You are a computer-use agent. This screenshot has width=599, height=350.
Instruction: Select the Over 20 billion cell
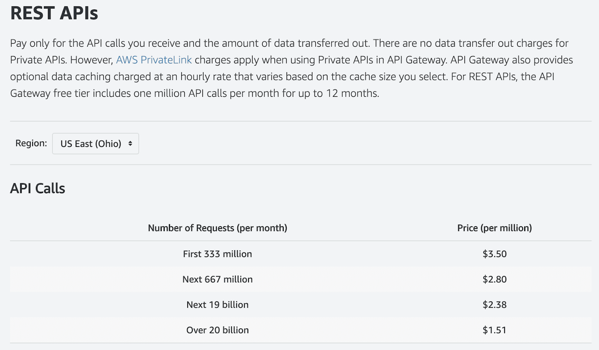click(x=218, y=330)
